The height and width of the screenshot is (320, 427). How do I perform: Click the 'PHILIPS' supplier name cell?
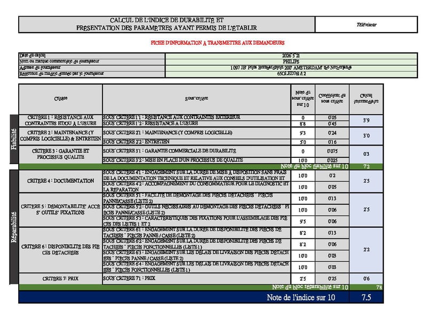coord(291,62)
